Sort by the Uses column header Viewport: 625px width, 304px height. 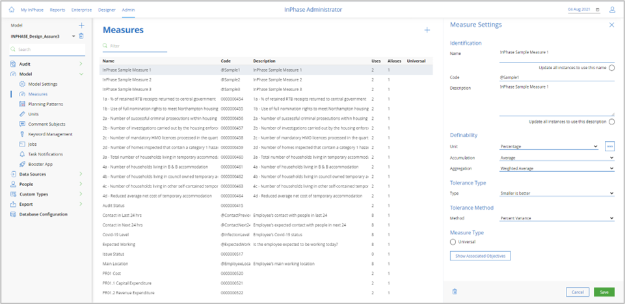(376, 61)
